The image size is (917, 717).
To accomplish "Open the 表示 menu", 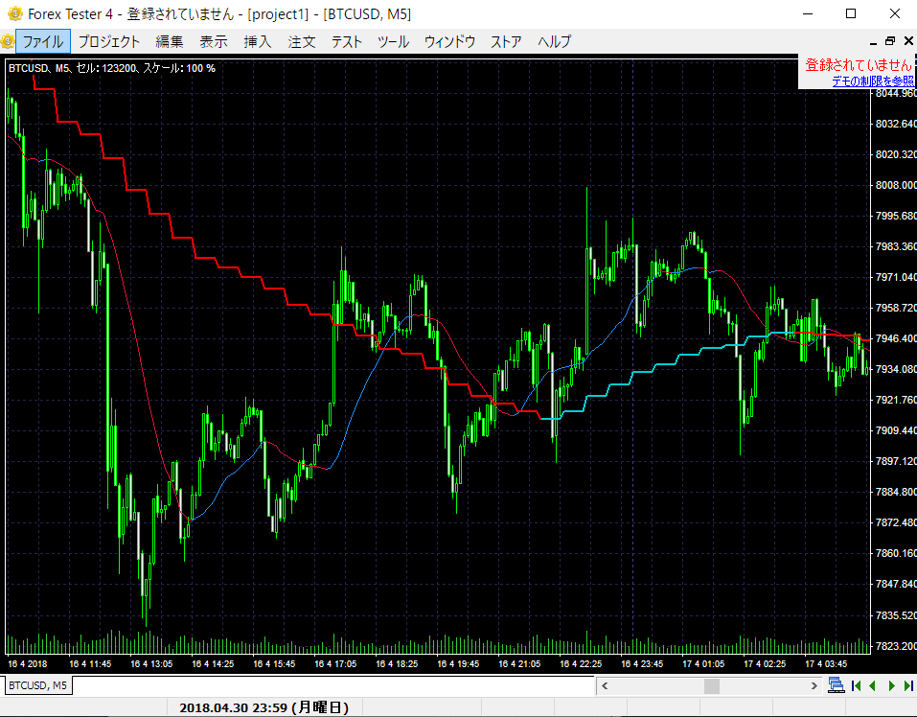I will 214,41.
